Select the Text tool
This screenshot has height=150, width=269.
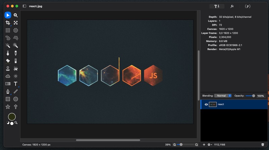[x=15, y=84]
